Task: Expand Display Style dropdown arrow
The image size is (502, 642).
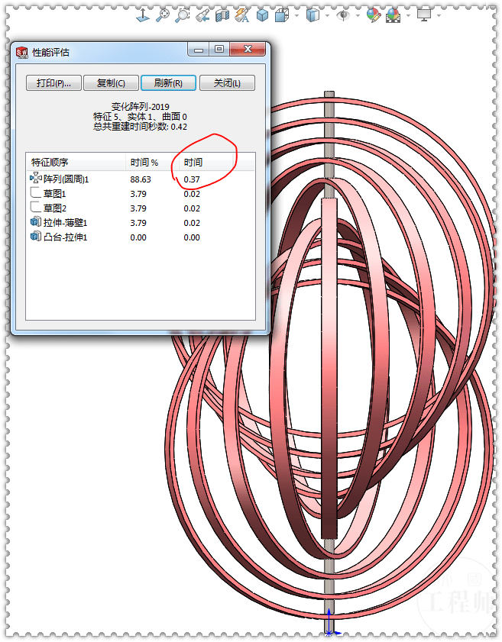Action: click(327, 16)
